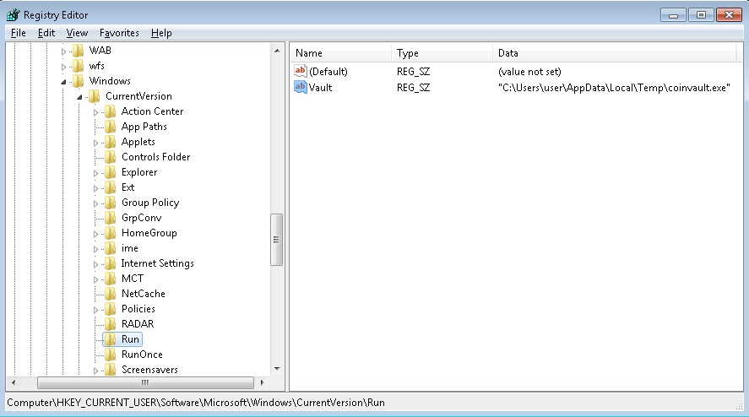Open the Edit menu

pos(46,33)
